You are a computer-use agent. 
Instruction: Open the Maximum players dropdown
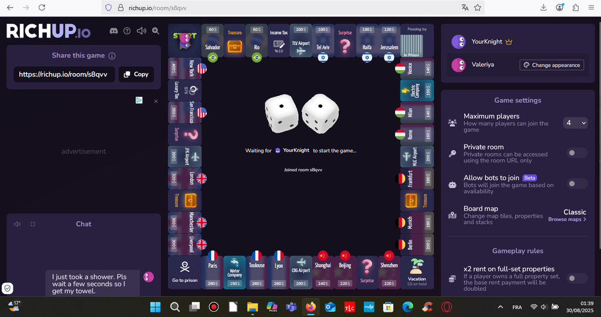(x=575, y=122)
